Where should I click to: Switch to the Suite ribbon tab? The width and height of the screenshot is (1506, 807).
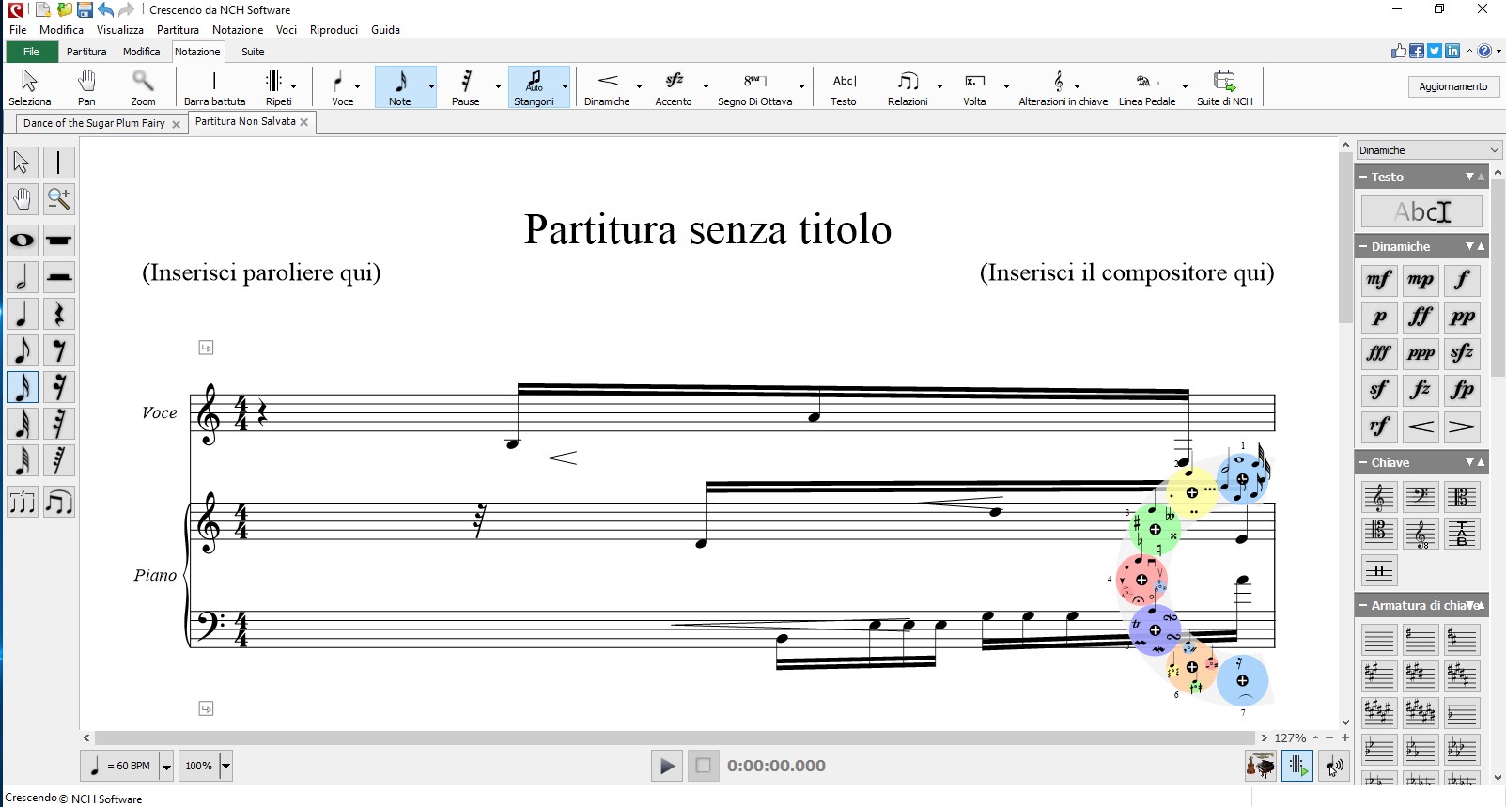[253, 52]
